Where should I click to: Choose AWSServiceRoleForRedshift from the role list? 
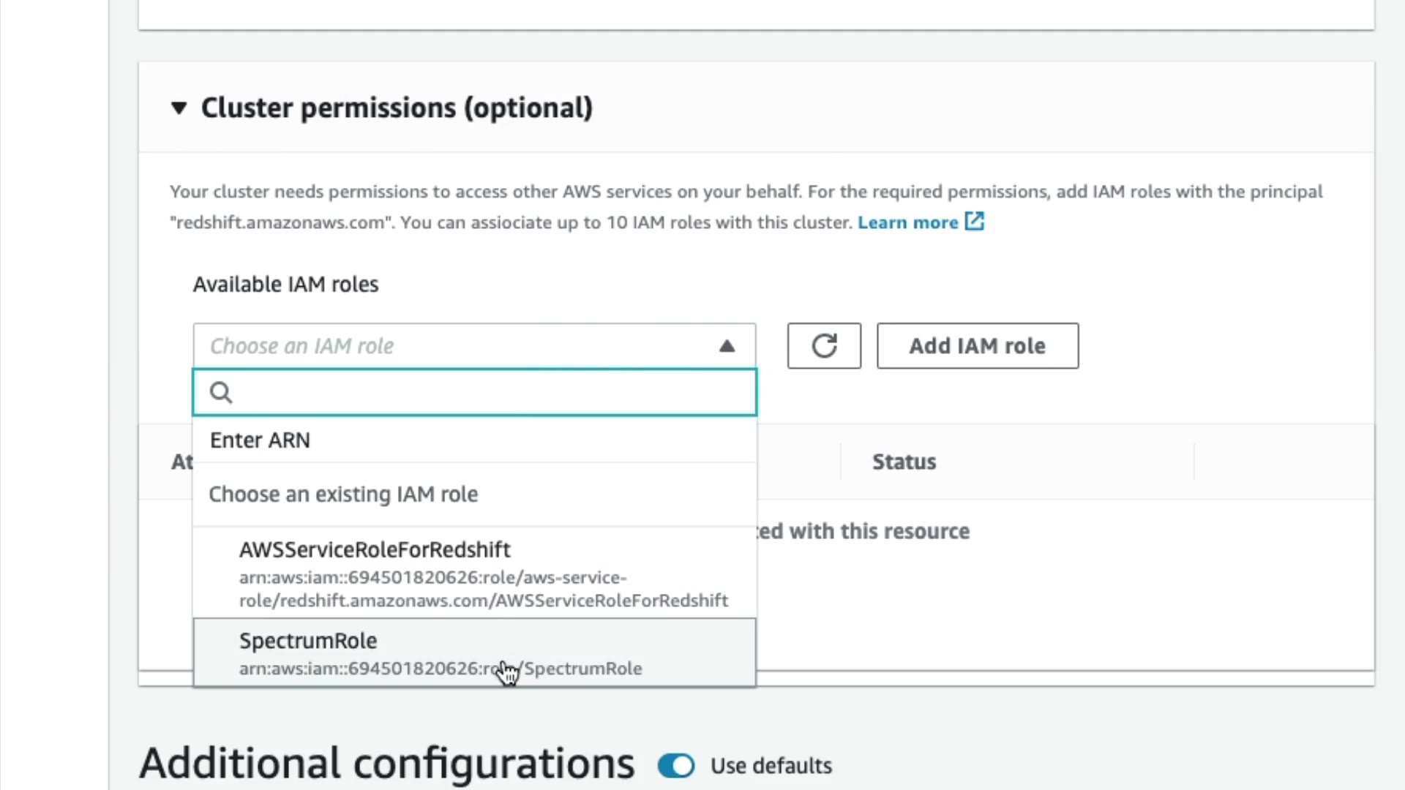[375, 550]
